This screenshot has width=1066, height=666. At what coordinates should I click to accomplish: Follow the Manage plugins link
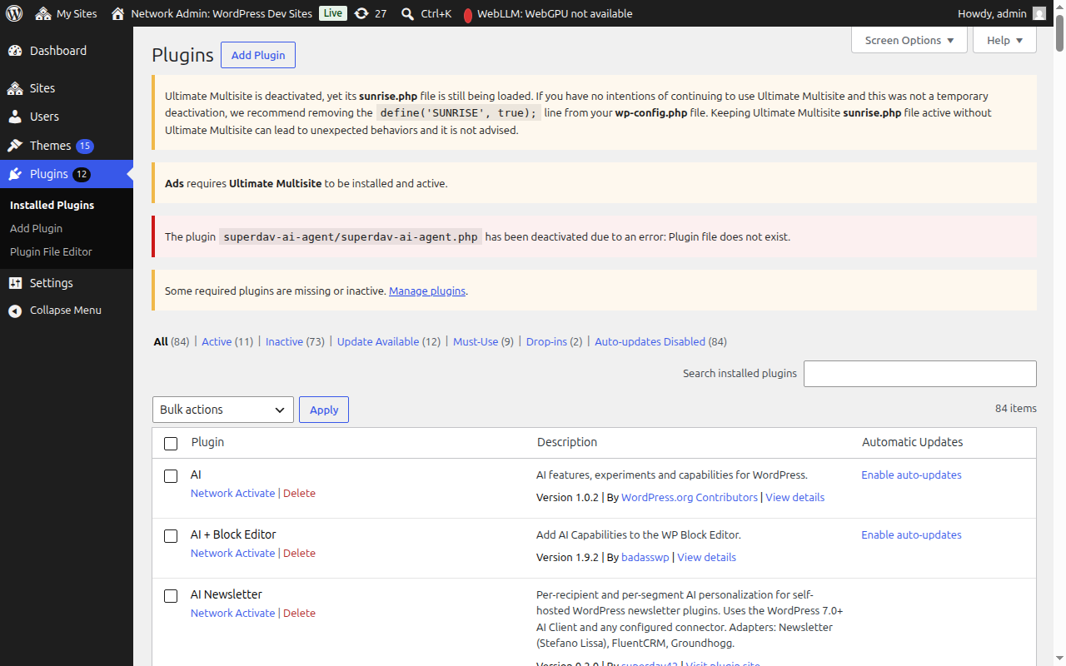(427, 291)
